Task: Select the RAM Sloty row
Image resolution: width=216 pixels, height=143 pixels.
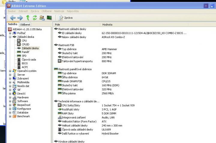Action: [x=87, y=113]
